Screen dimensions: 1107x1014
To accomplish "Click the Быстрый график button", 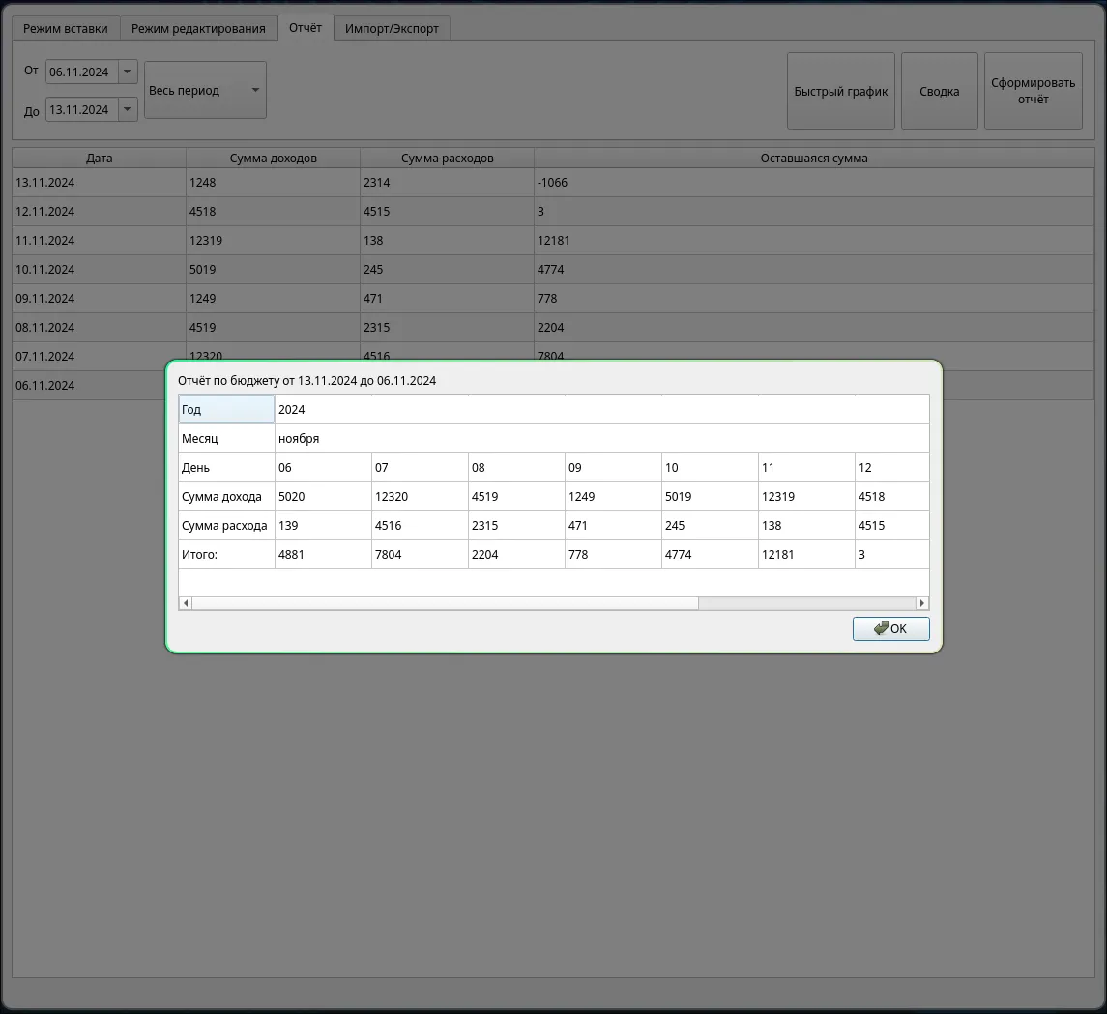I will (840, 91).
